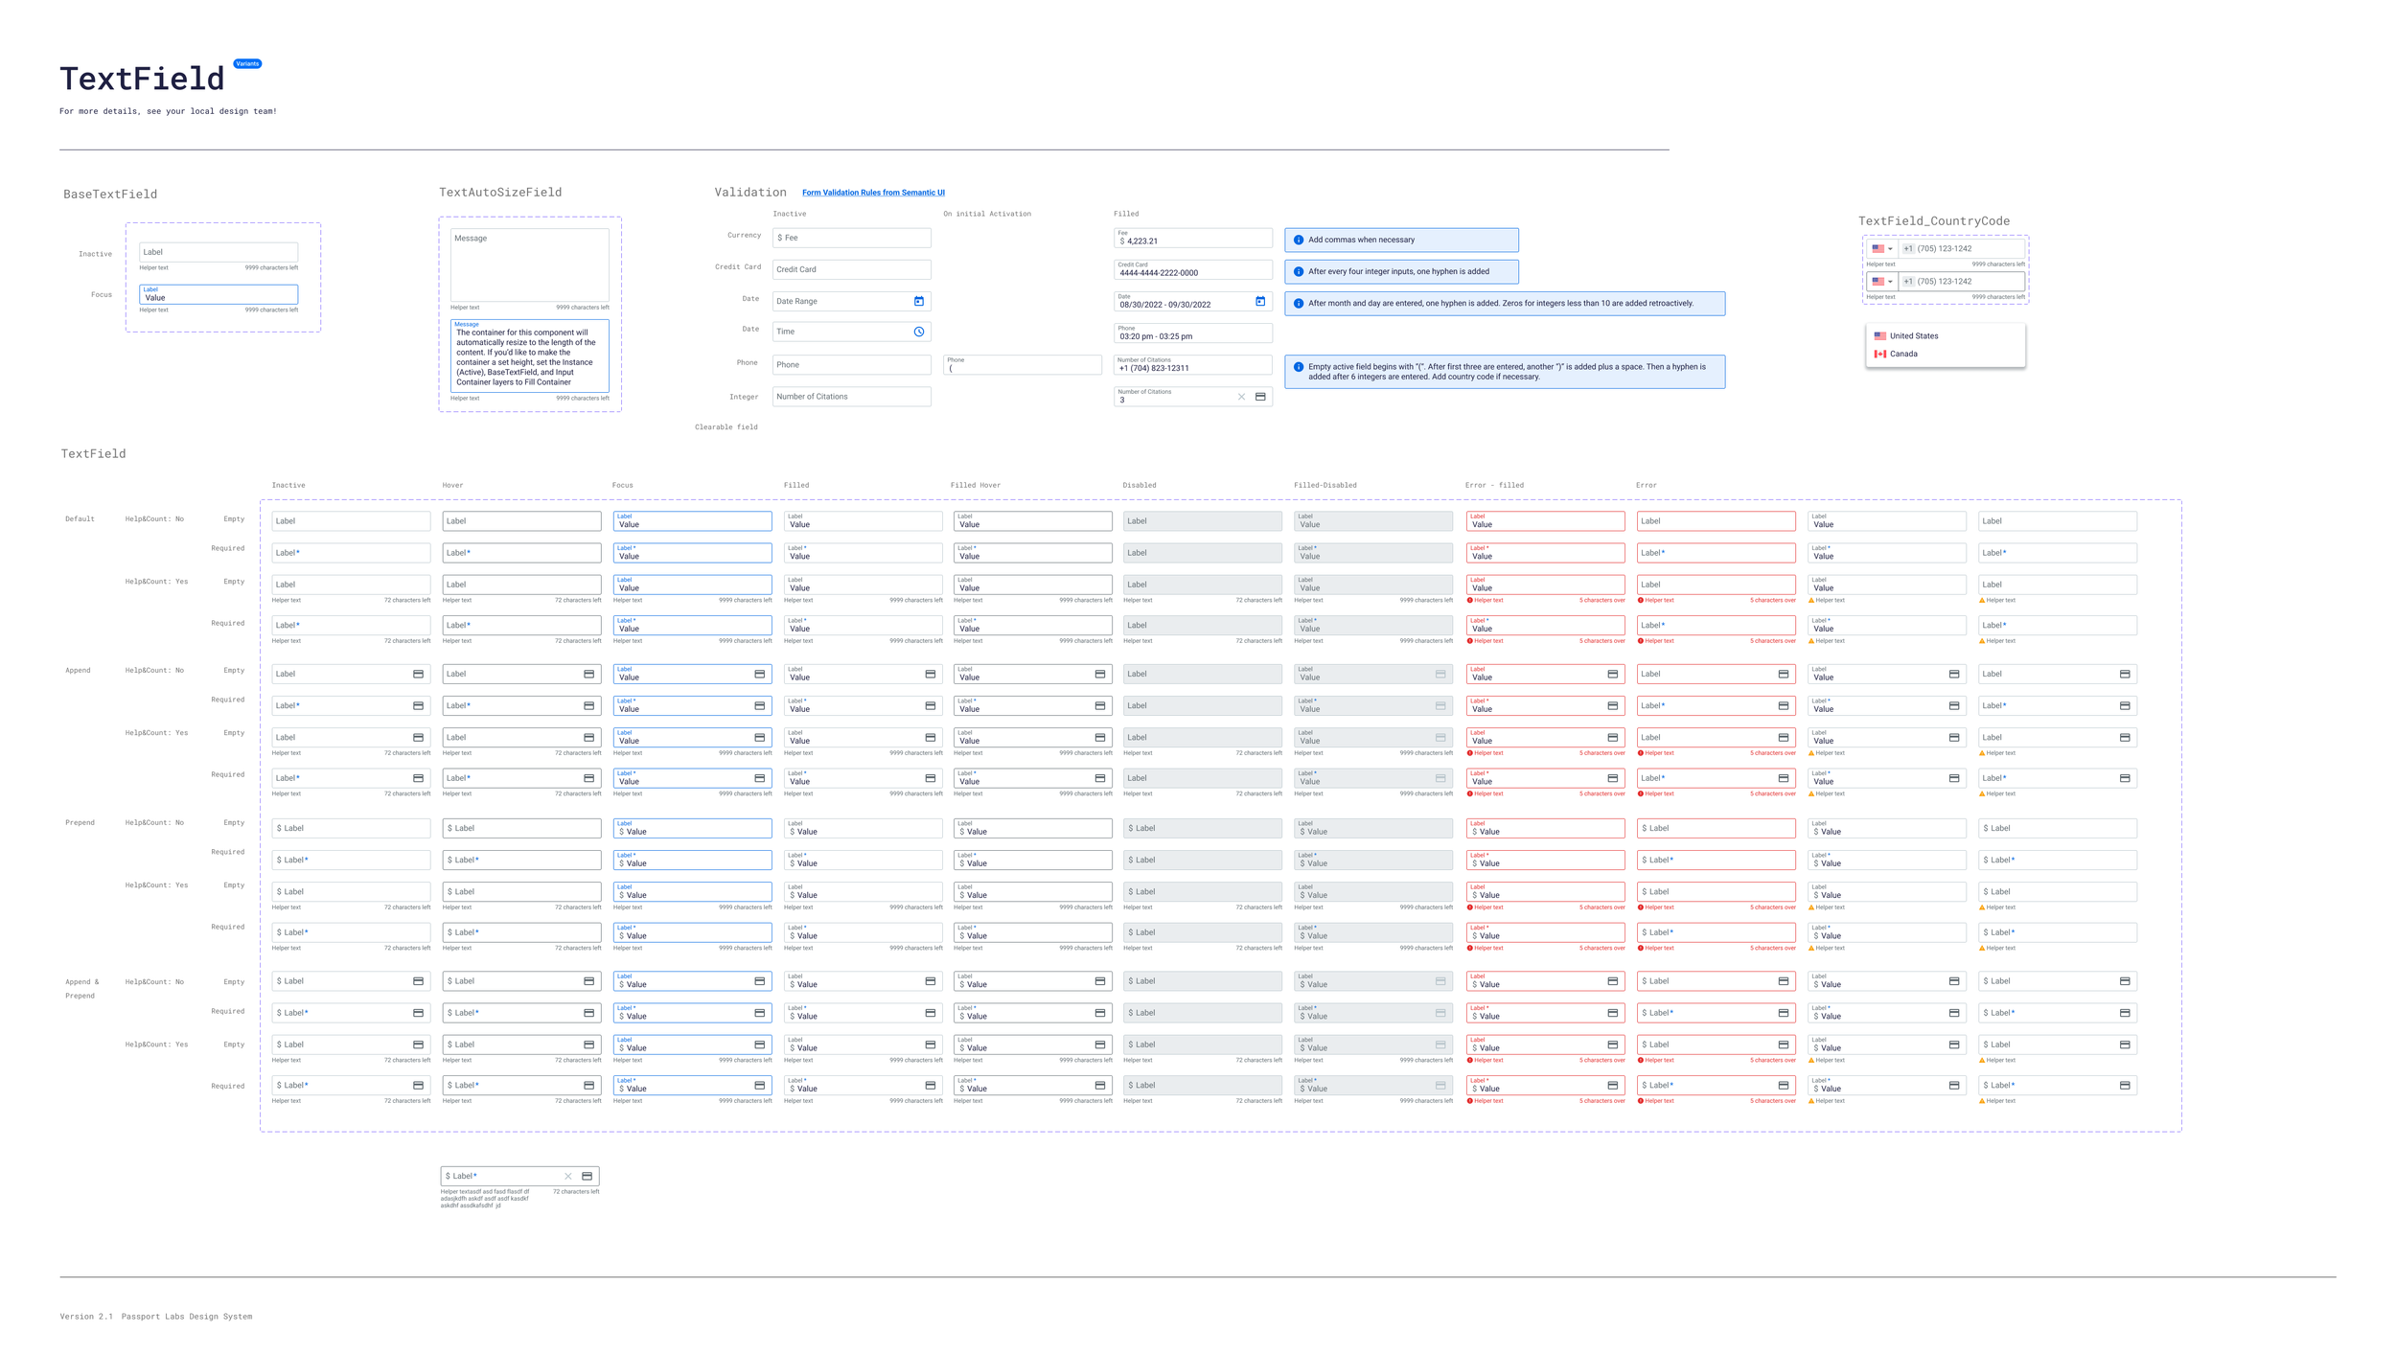Click the empty Message text area
Screen dimensions: 2396x1355
tap(529, 264)
